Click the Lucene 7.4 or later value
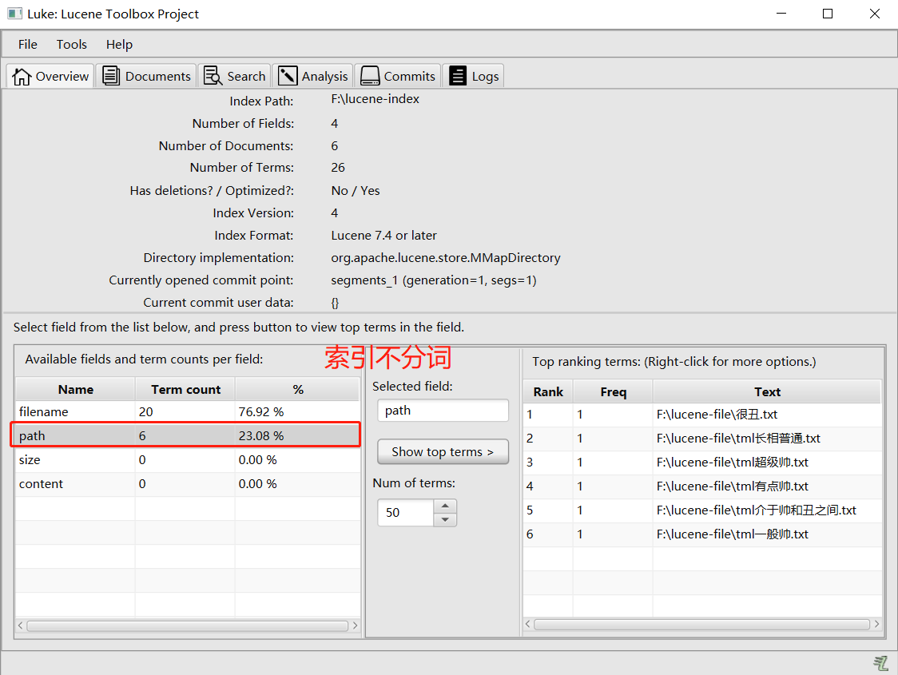This screenshot has width=898, height=675. 383,236
